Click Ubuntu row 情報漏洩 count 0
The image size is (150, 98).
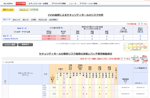pyautogui.click(x=77, y=39)
